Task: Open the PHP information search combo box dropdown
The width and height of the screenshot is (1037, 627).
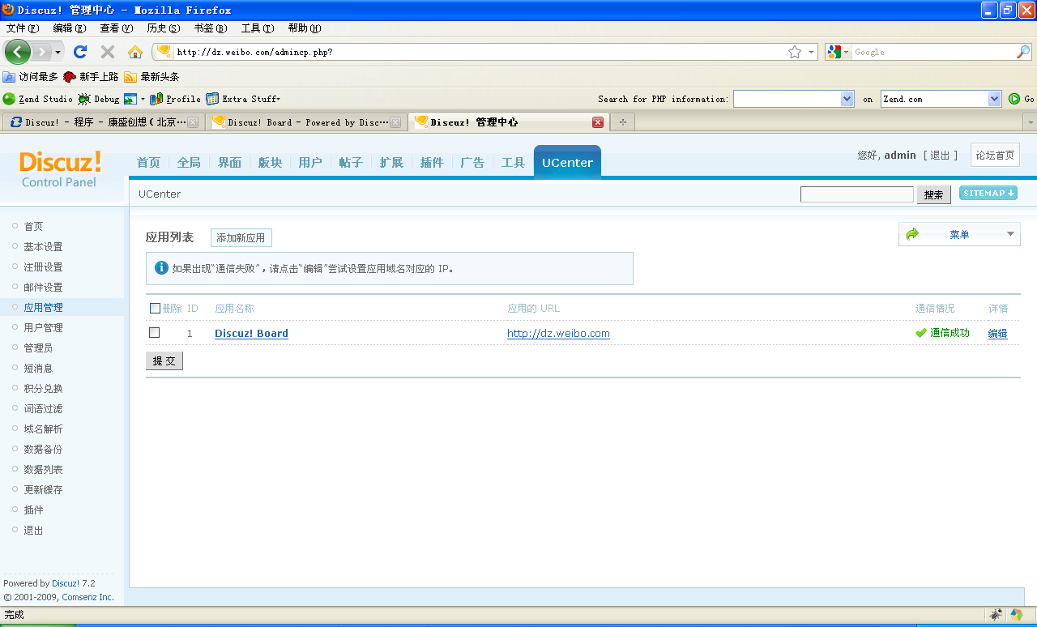Action: click(847, 99)
